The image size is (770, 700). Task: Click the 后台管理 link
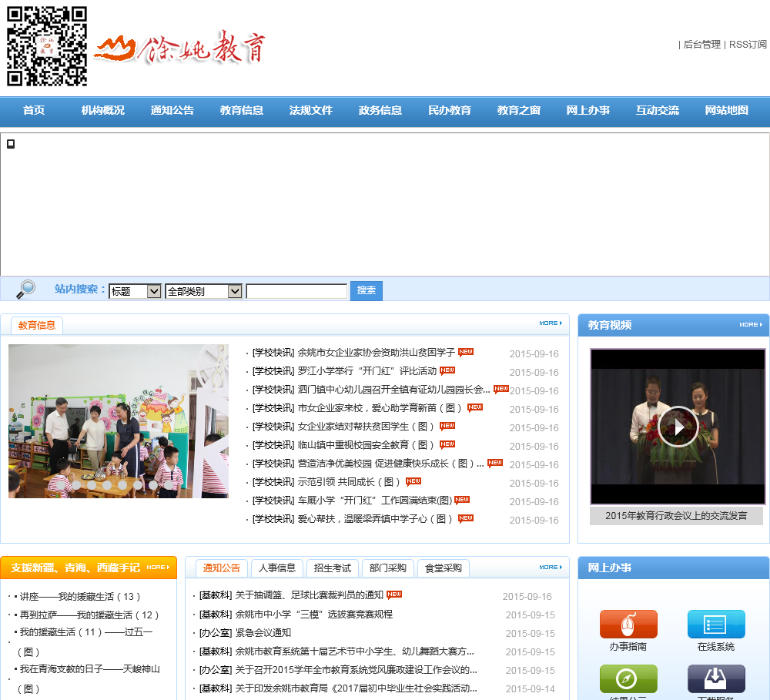coord(701,45)
